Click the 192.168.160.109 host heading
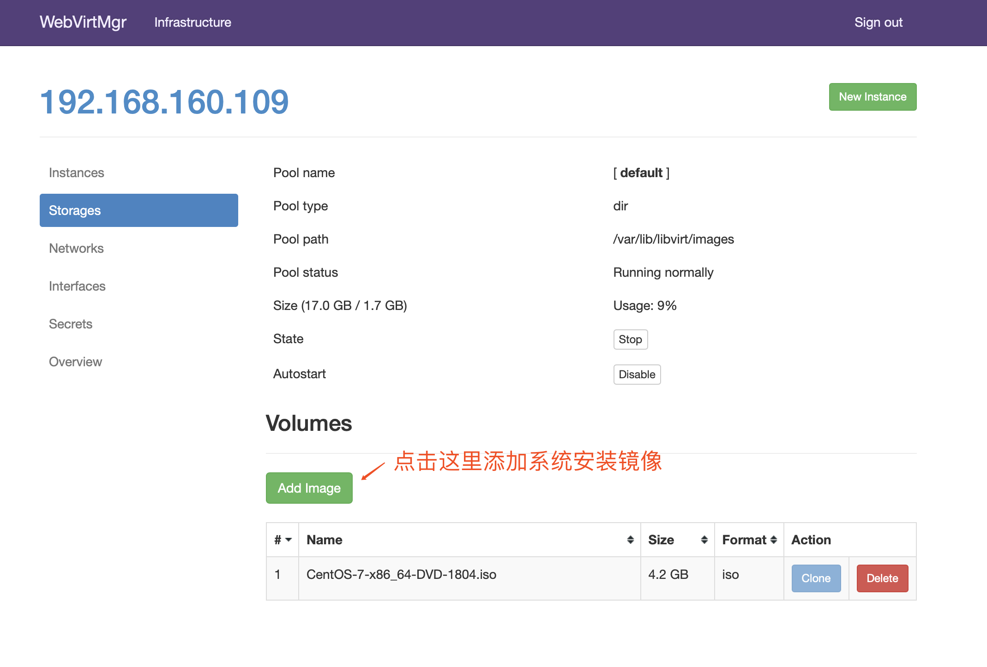Screen dimensions: 987x667 point(164,102)
